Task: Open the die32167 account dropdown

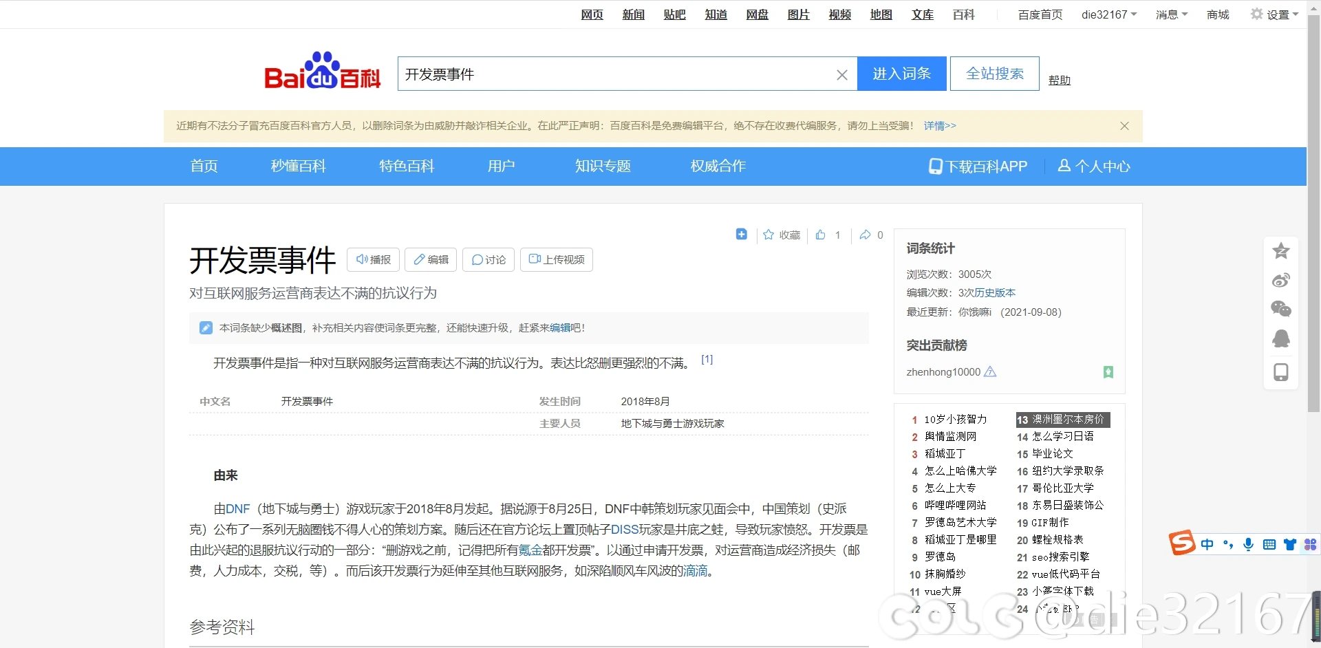Action: [1109, 14]
